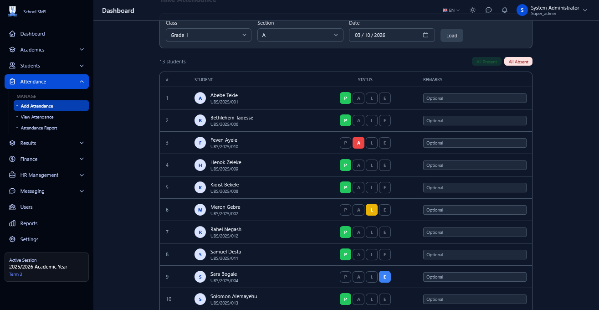The width and height of the screenshot is (599, 310).
Task: Click the Date field 03/10/2026
Action: (392, 35)
